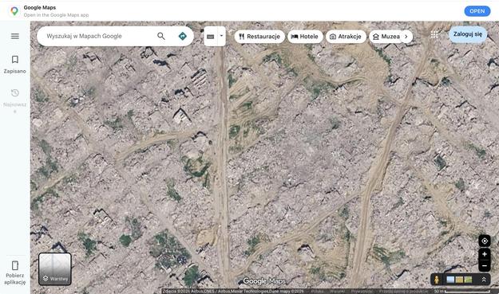This screenshot has width=499, height=294.
Task: Zoom out with the minus button
Action: 485,266
